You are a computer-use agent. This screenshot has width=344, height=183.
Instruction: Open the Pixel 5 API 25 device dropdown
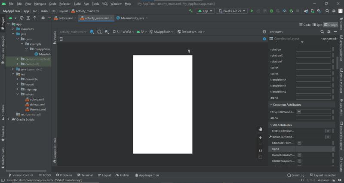(232, 11)
